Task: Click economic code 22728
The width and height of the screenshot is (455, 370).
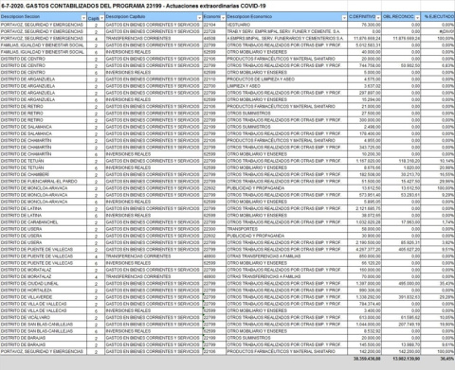Action: (x=214, y=31)
